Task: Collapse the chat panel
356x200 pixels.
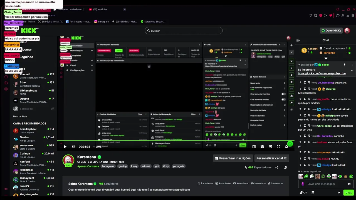Action: pyautogui.click(x=298, y=40)
